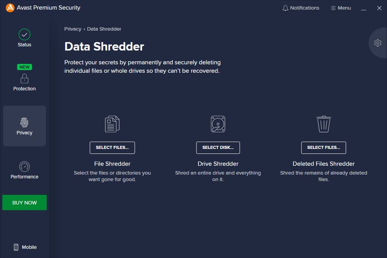Click the green BUY NOW button

coord(25,202)
